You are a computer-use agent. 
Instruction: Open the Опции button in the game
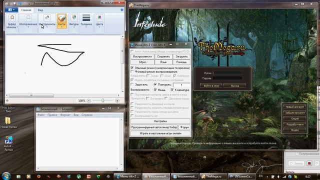point(294,118)
